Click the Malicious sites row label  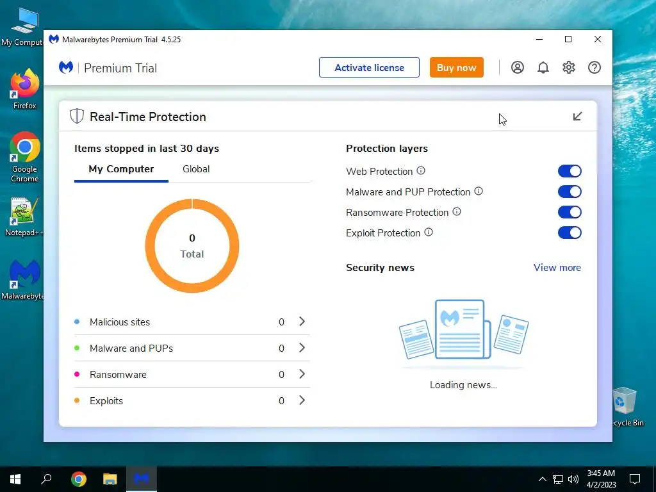[x=120, y=322]
